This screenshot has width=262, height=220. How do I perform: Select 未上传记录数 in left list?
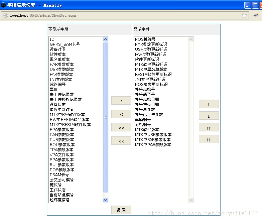[76, 94]
